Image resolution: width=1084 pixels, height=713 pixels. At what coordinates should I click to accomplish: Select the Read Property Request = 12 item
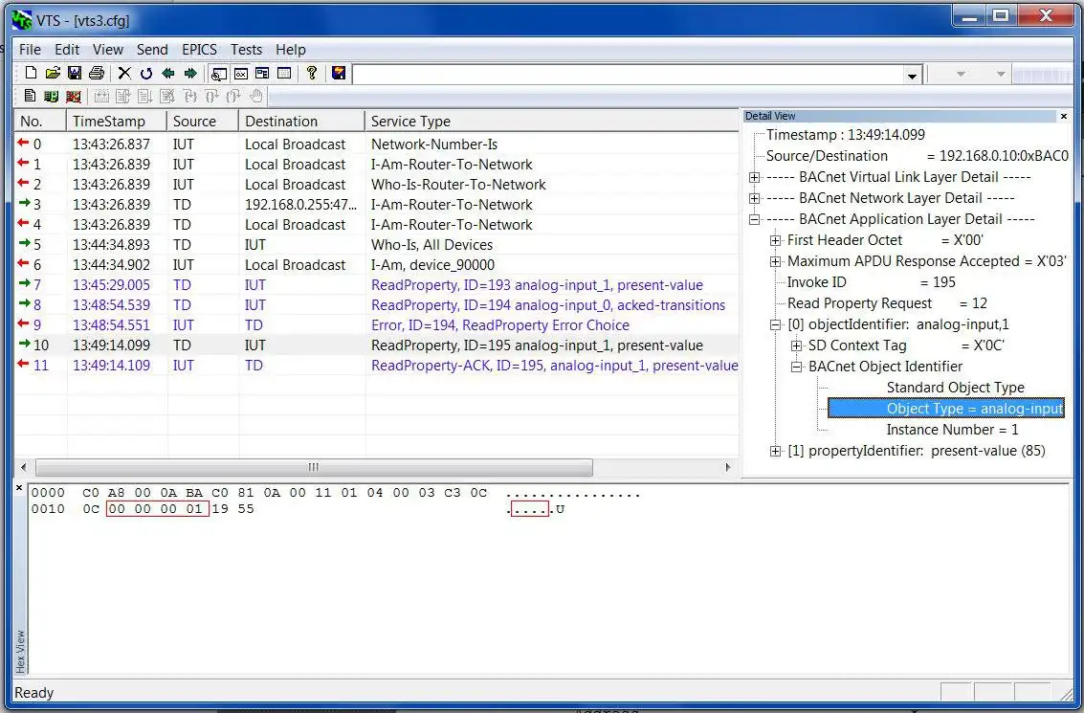887,303
